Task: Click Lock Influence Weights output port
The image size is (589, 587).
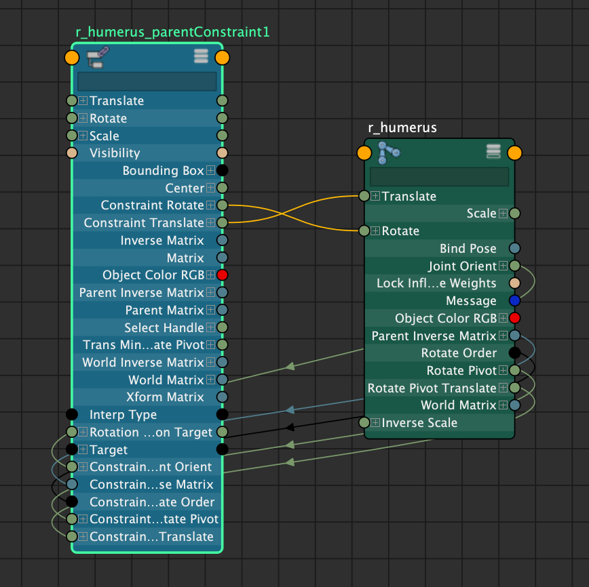Action: pyautogui.click(x=514, y=283)
